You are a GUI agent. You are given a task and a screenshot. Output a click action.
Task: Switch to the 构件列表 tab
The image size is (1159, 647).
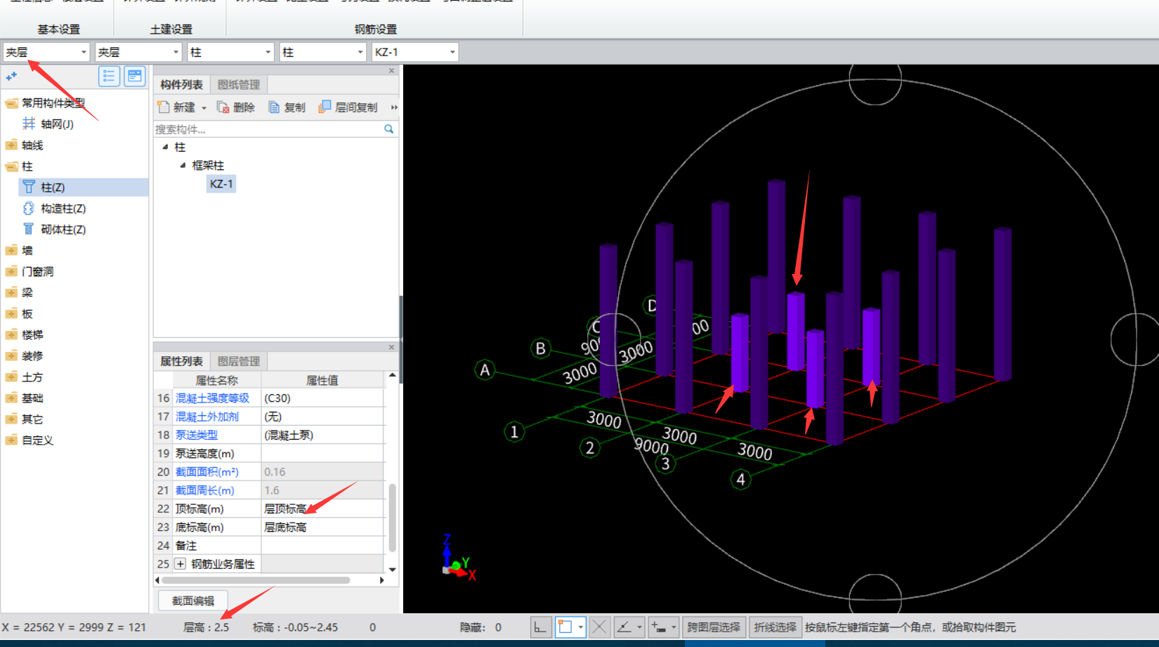(x=181, y=84)
